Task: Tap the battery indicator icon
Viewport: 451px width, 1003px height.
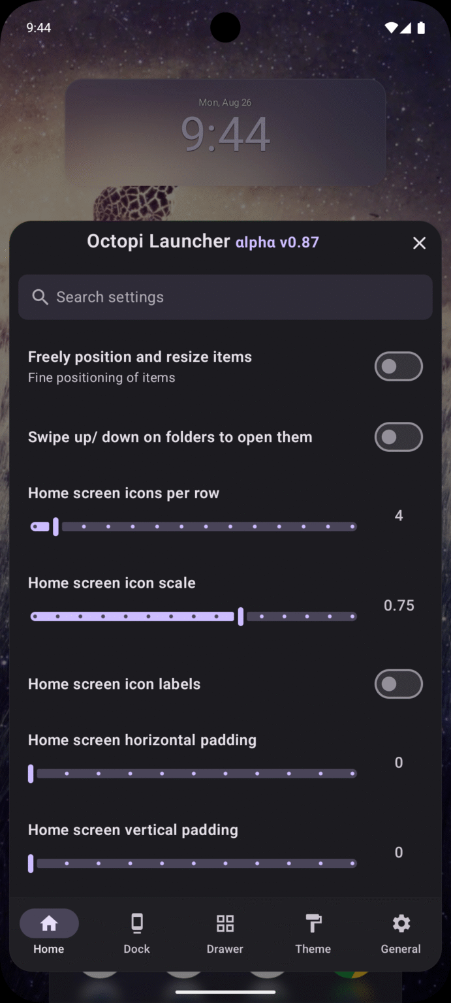Action: point(424,27)
